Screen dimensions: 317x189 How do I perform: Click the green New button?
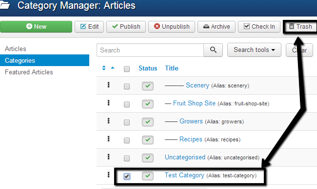[x=36, y=27]
